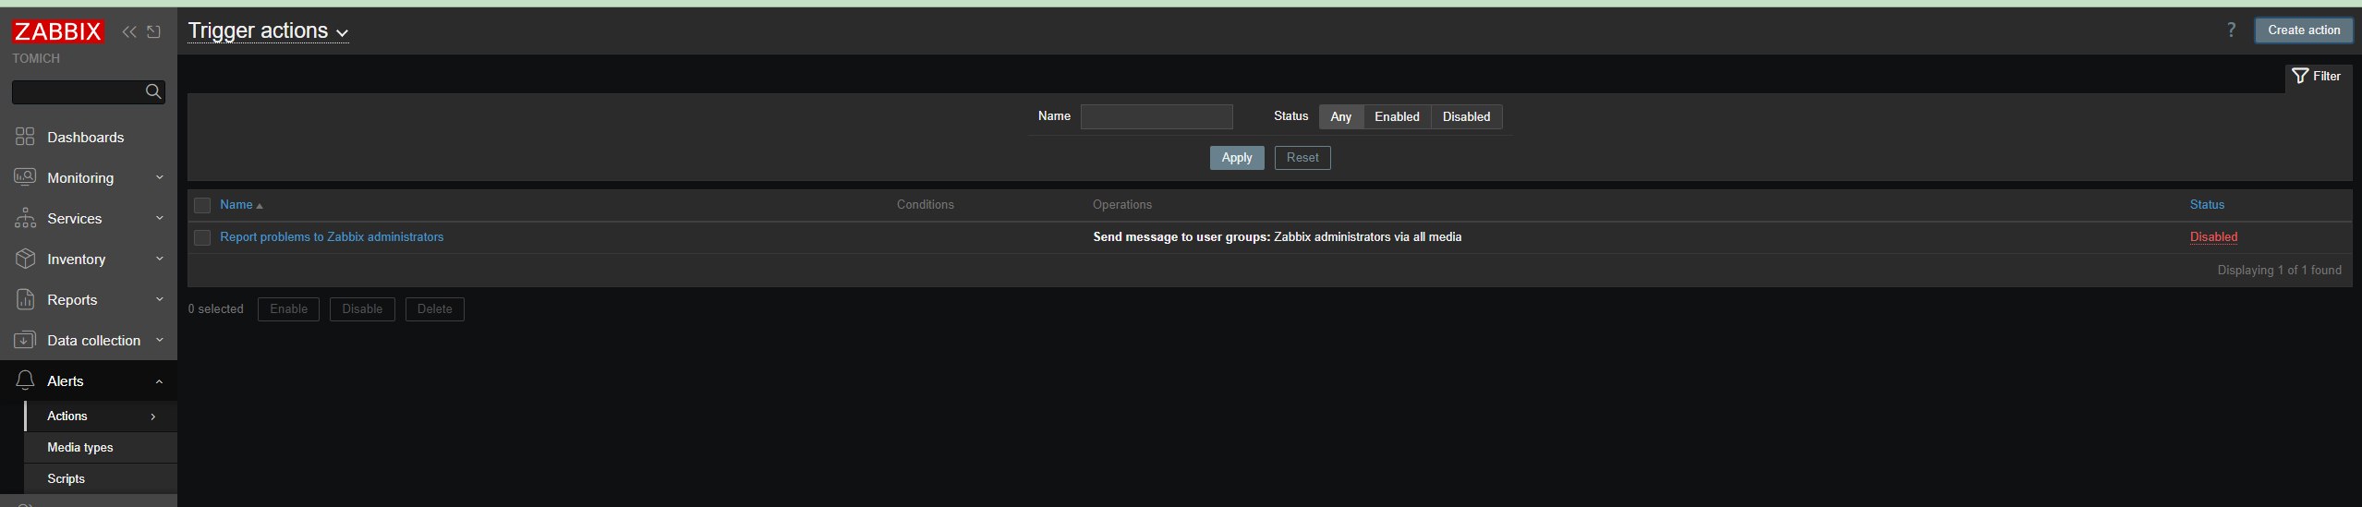Set Status filter to Any
This screenshot has width=2362, height=507.
(1340, 116)
